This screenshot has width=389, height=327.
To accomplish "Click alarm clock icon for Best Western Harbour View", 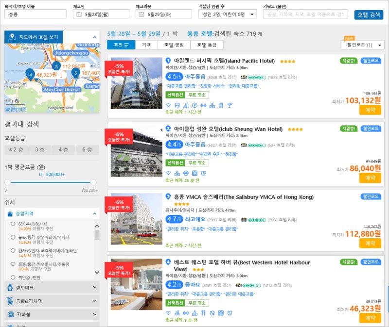I will (230, 313).
